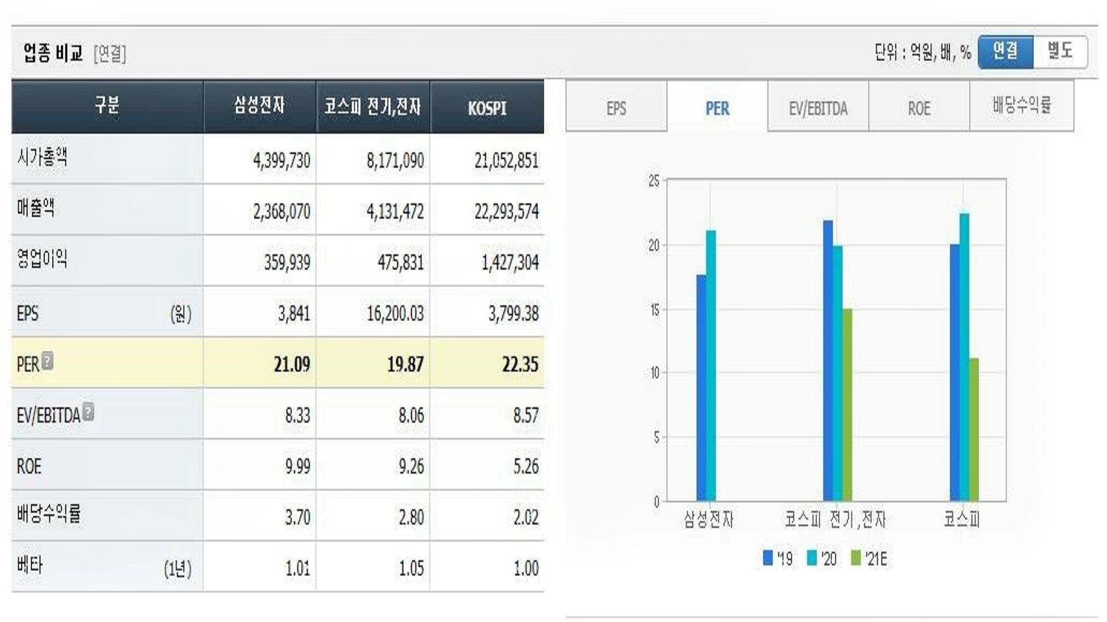1107x622 pixels.
Task: Click KOSPI EPS value 3,799.38
Action: (513, 314)
